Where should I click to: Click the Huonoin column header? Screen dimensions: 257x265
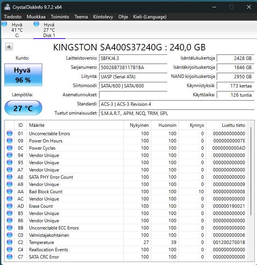tap(165, 125)
